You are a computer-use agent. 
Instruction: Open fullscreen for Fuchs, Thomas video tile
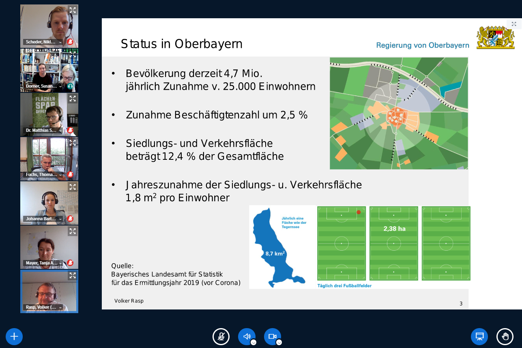point(72,143)
